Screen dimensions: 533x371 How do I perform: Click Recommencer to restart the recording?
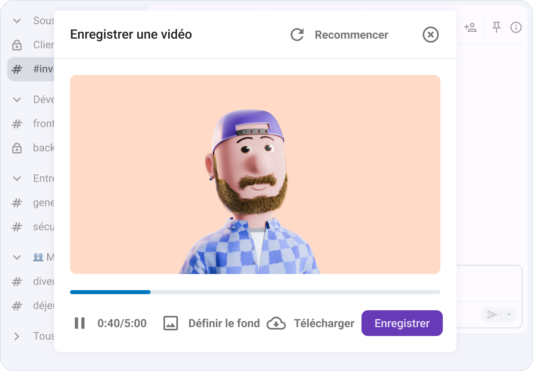coord(351,35)
